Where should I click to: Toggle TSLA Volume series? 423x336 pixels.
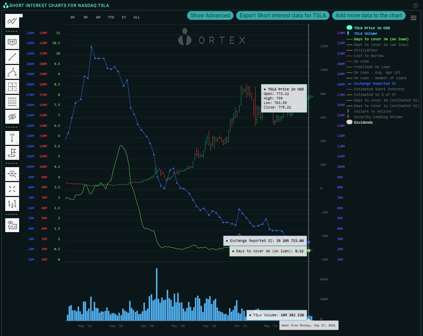(362, 33)
